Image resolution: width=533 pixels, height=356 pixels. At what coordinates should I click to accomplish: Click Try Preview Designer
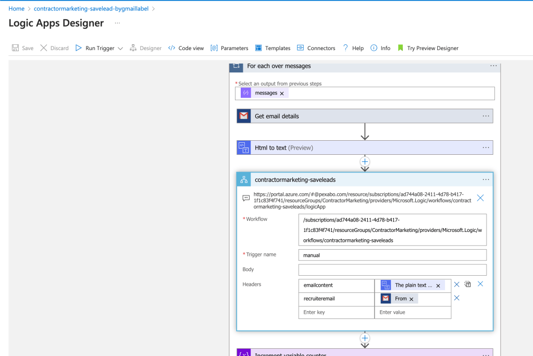428,48
